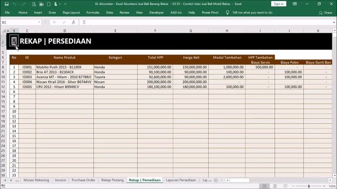Open the touch/mouse mode icon

pyautogui.click(x=56, y=4)
